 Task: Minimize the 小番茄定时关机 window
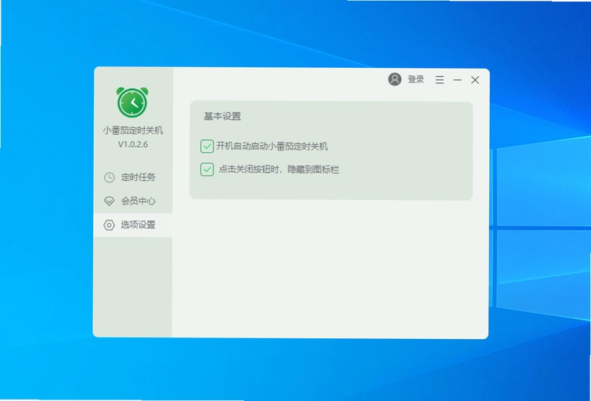coord(457,80)
